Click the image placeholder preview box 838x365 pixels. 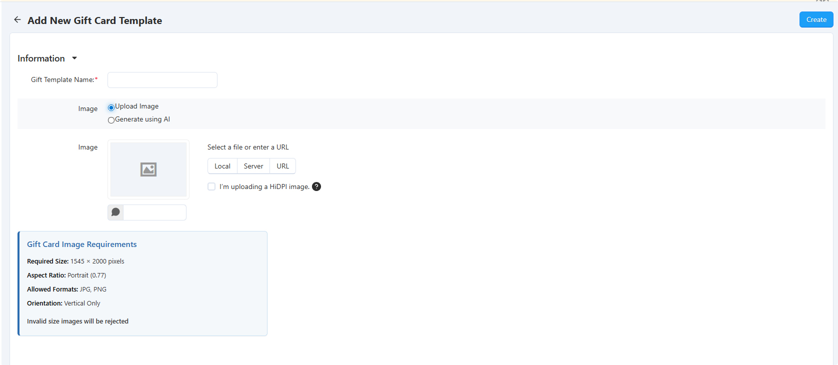[x=148, y=169]
